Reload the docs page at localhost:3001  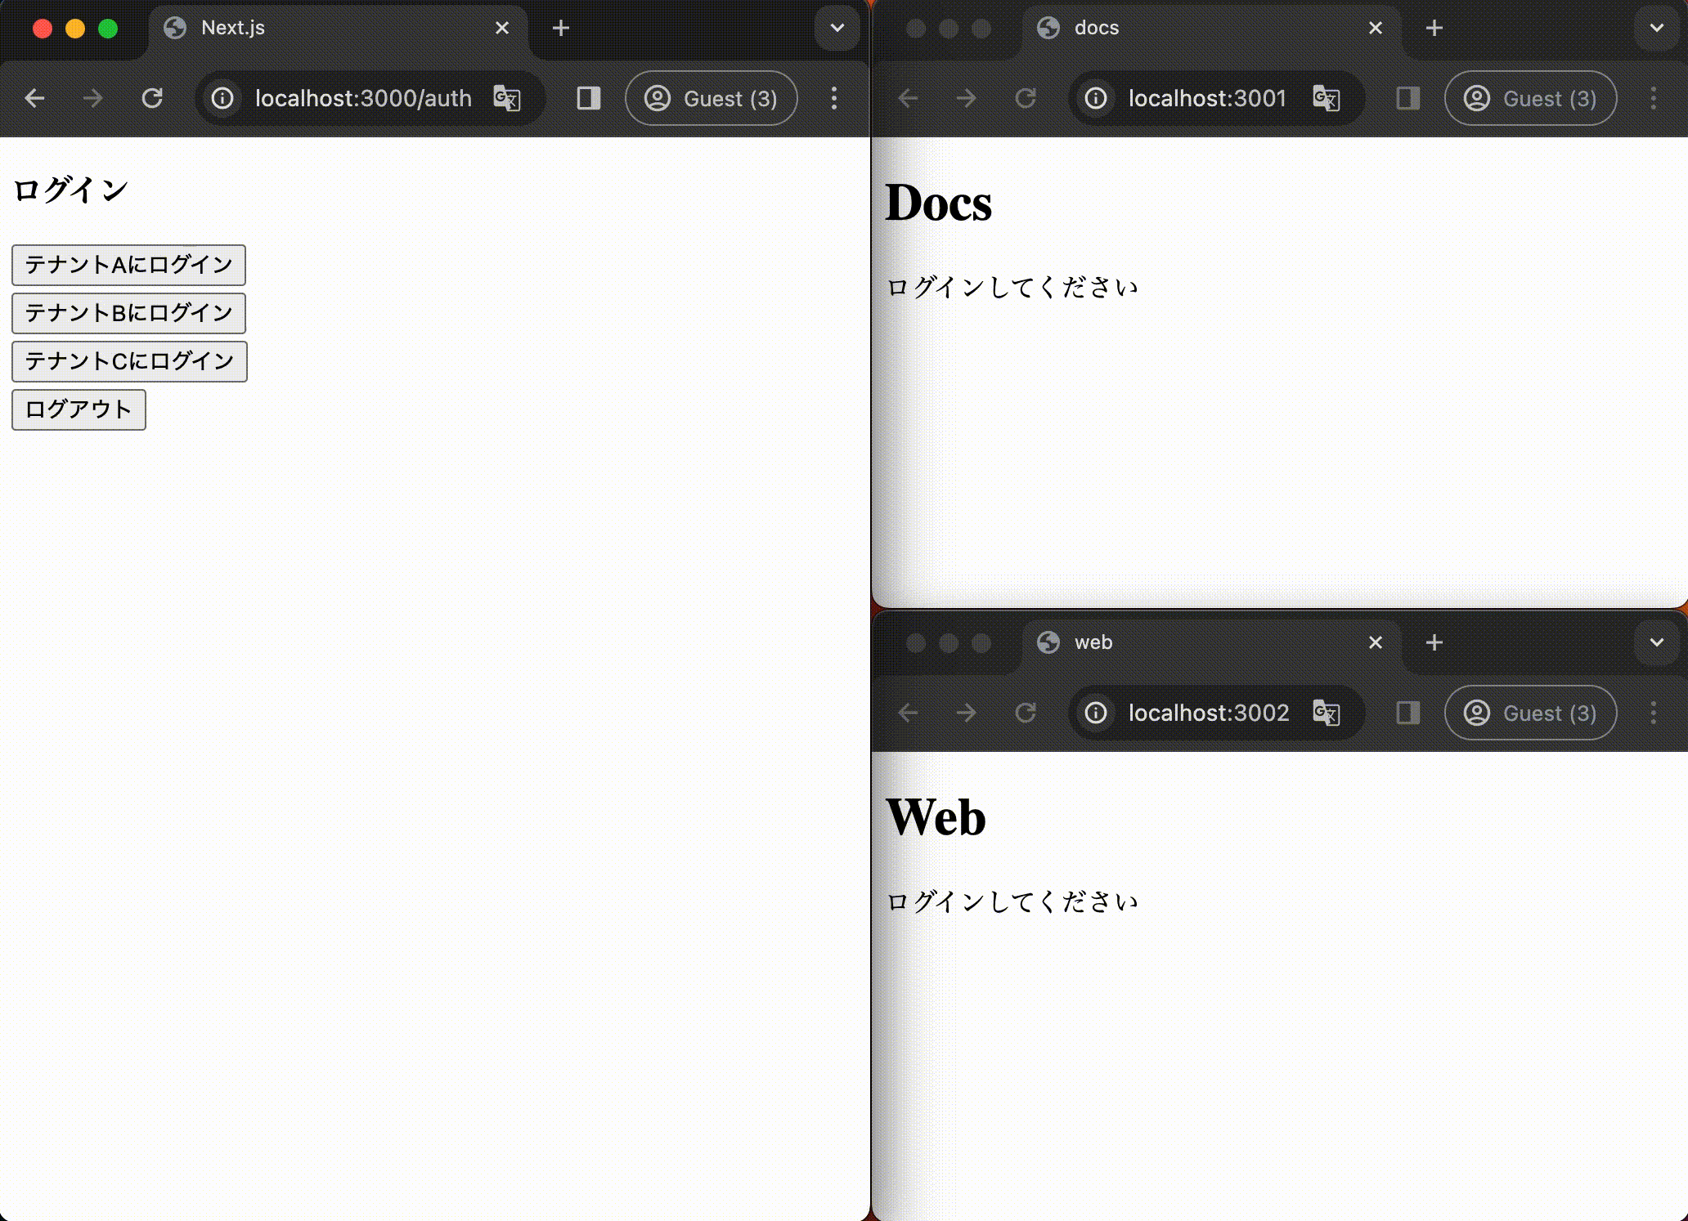pyautogui.click(x=1026, y=99)
